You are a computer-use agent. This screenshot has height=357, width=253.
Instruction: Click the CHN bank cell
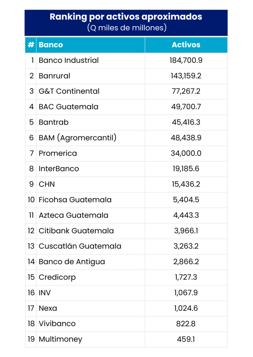pyautogui.click(x=47, y=184)
